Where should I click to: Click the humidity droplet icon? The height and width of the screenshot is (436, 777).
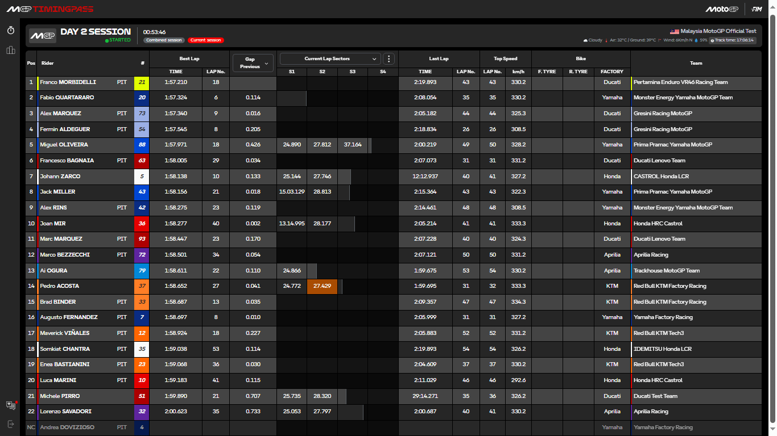[696, 40]
